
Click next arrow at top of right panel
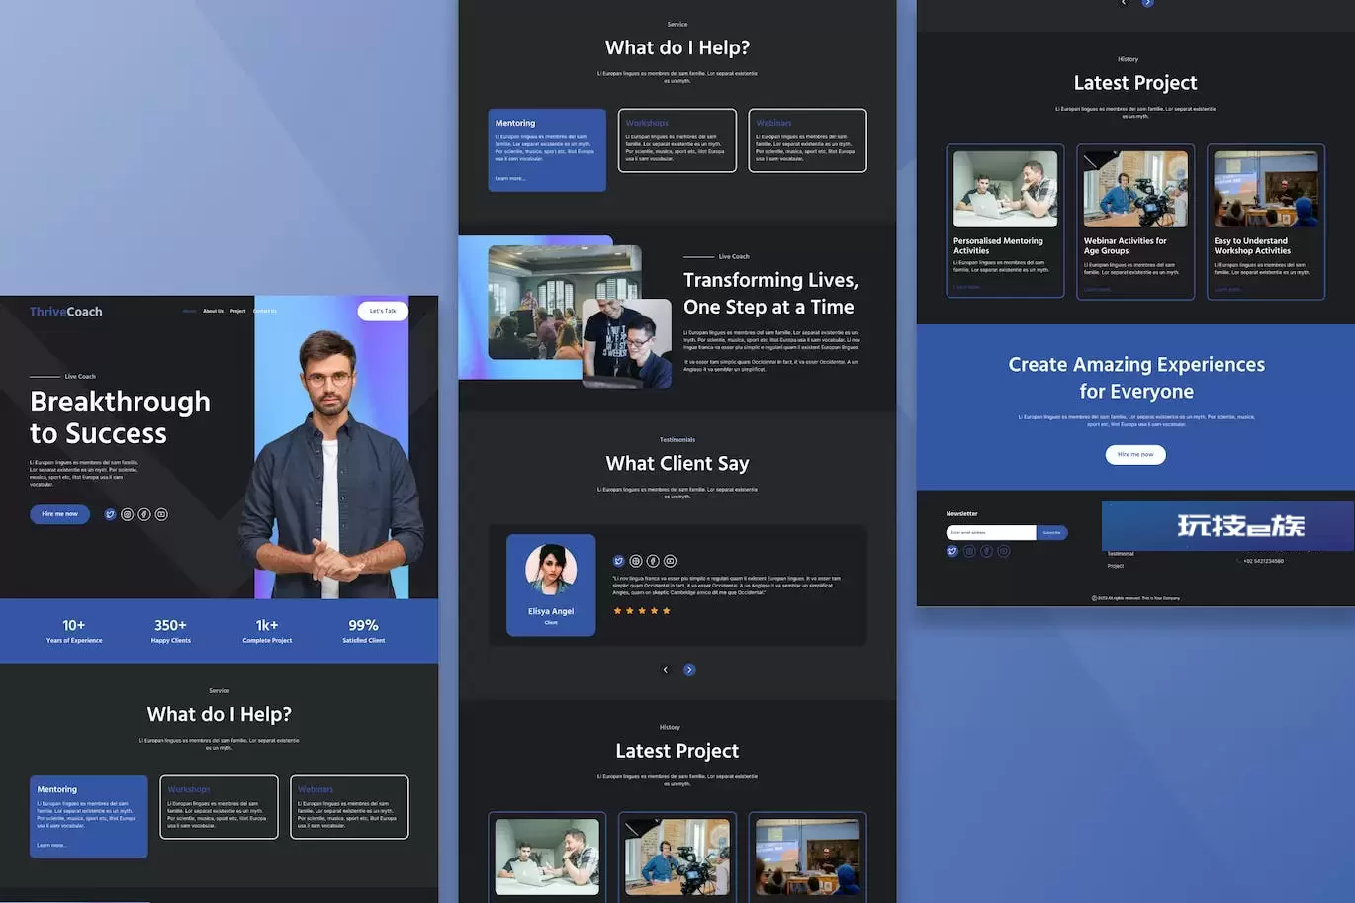(x=1147, y=3)
